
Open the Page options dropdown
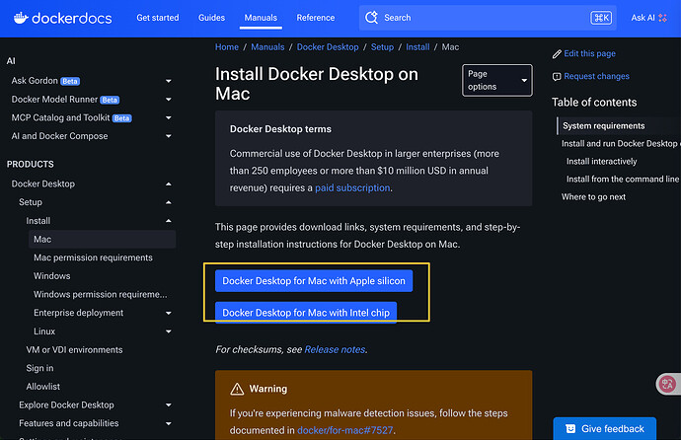(497, 80)
